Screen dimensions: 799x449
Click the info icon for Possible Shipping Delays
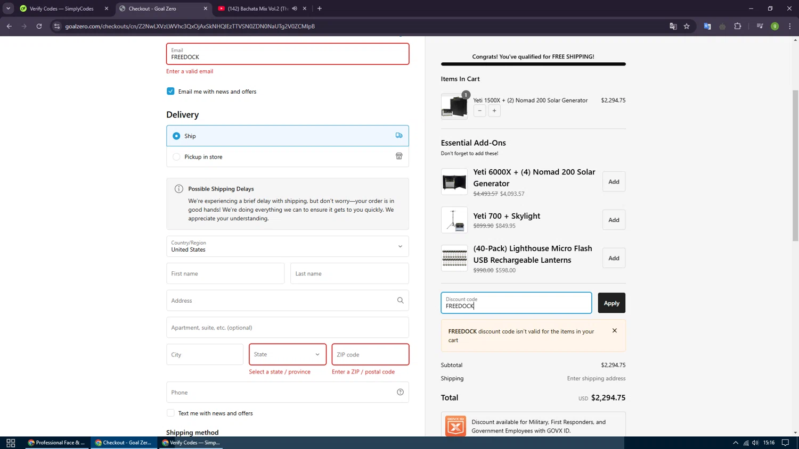(179, 189)
